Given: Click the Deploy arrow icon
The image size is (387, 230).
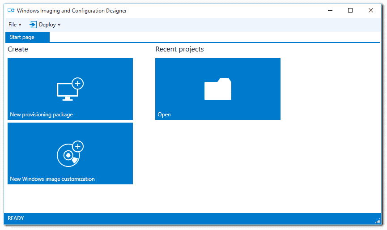Looking at the screenshot, I should tap(33, 25).
